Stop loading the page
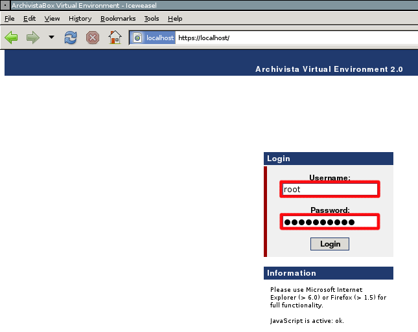Image resolution: width=418 pixels, height=332 pixels. click(93, 38)
